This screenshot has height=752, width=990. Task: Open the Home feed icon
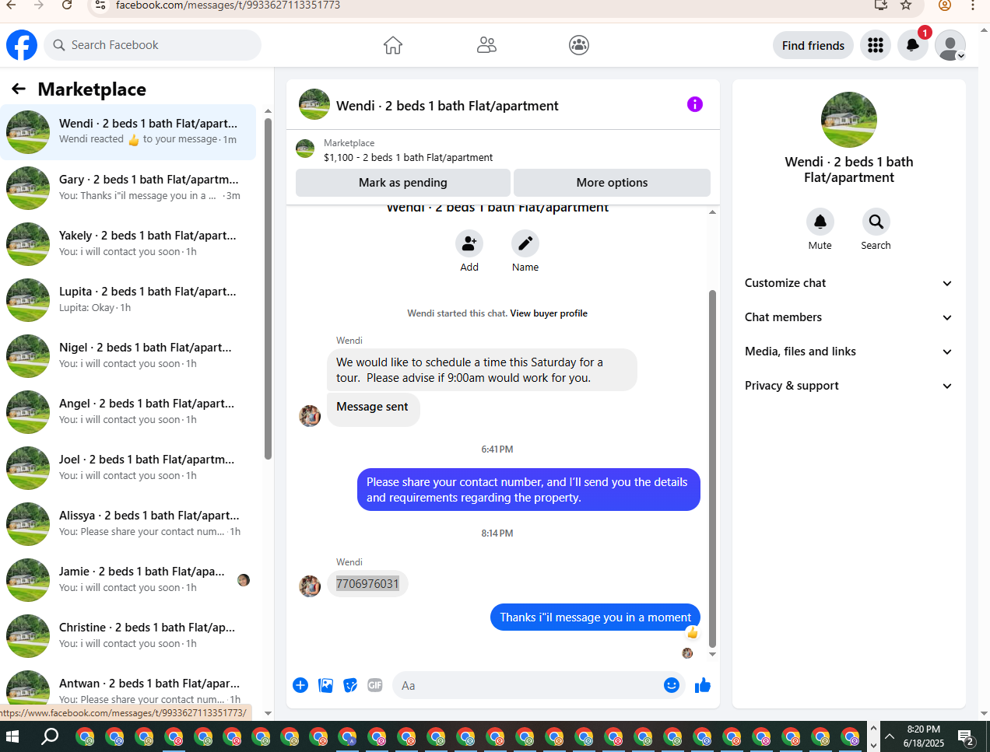[x=393, y=45]
